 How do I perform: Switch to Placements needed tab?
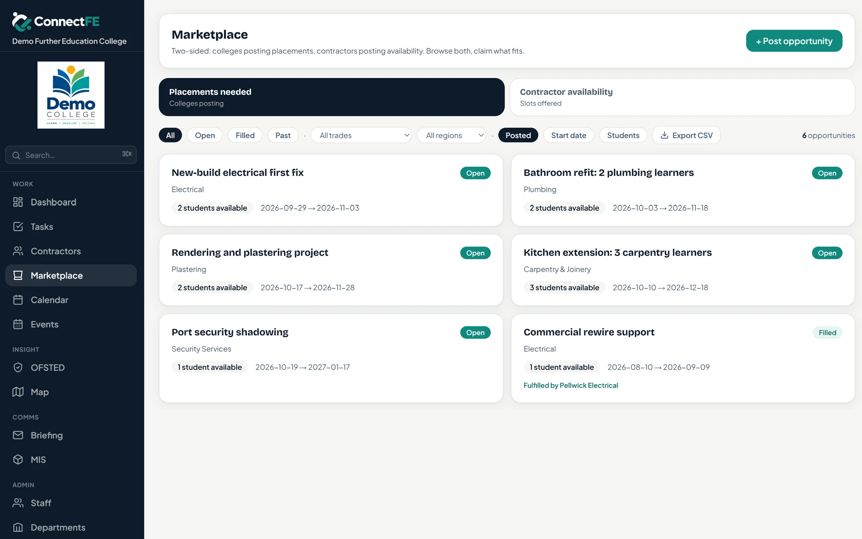[331, 97]
